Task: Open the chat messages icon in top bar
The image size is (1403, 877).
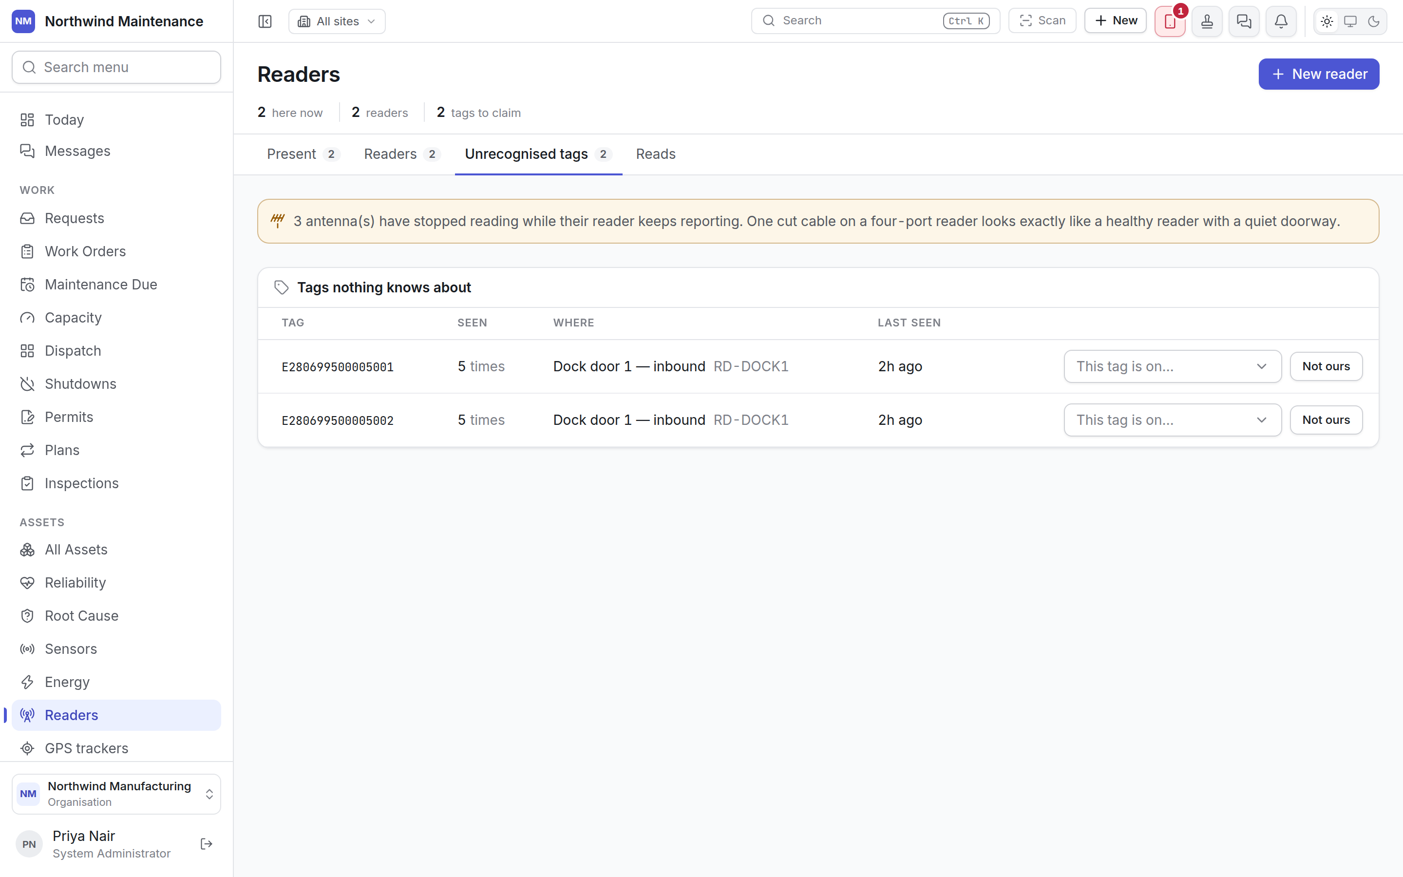Action: tap(1244, 21)
